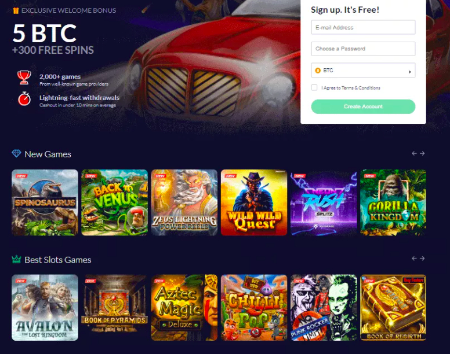The height and width of the screenshot is (354, 450).
Task: Go back in Best Slots Games with left arrow
Action: point(414,259)
